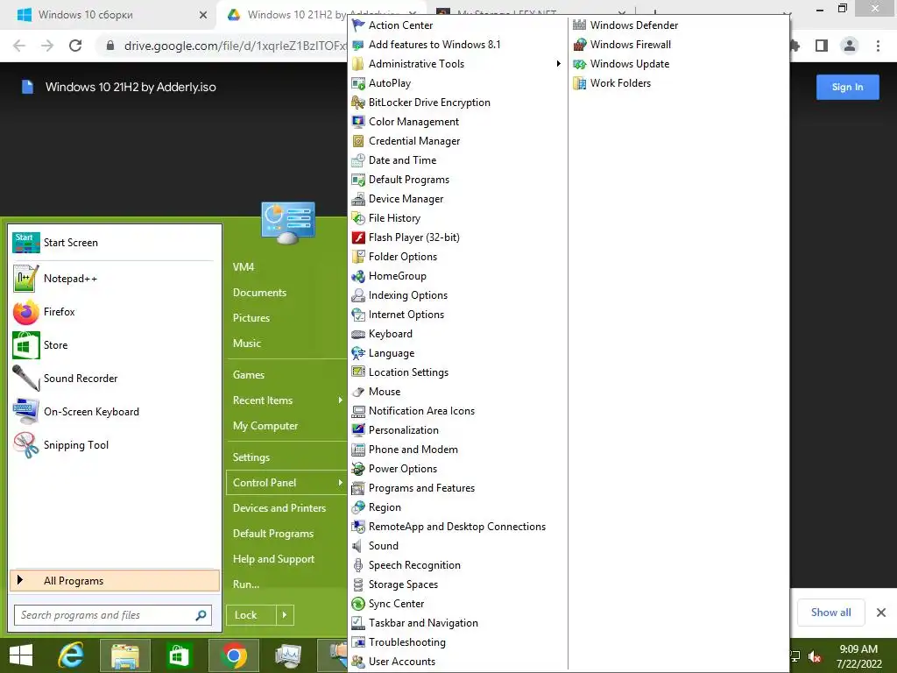Click the Chrome profile avatar icon
897x673 pixels.
(850, 46)
